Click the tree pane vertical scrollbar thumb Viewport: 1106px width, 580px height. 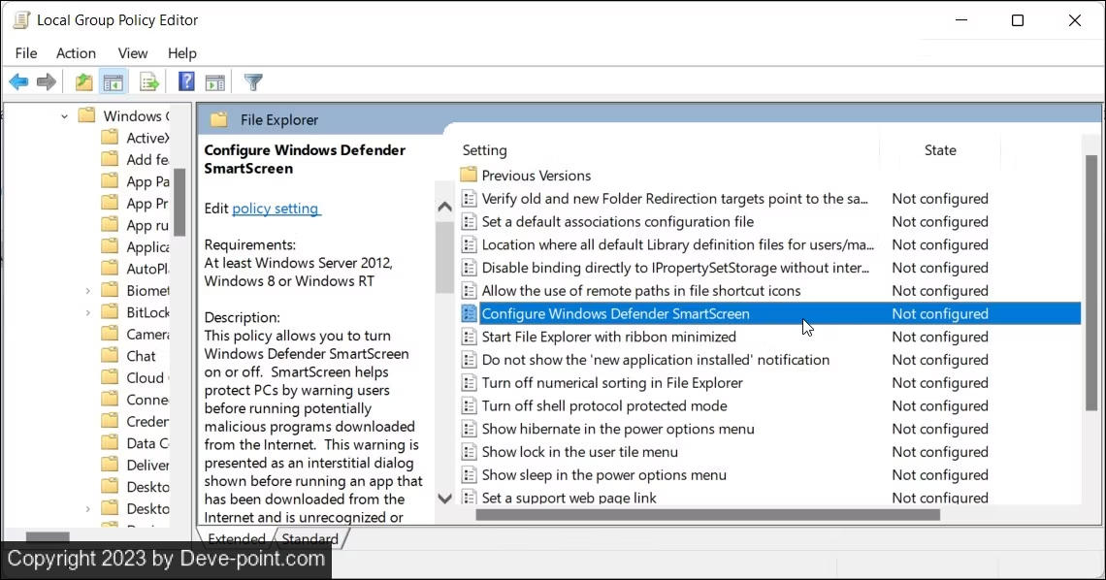point(179,203)
